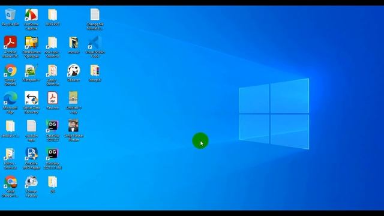Open Acrobat Reader DC

pyautogui.click(x=10, y=47)
